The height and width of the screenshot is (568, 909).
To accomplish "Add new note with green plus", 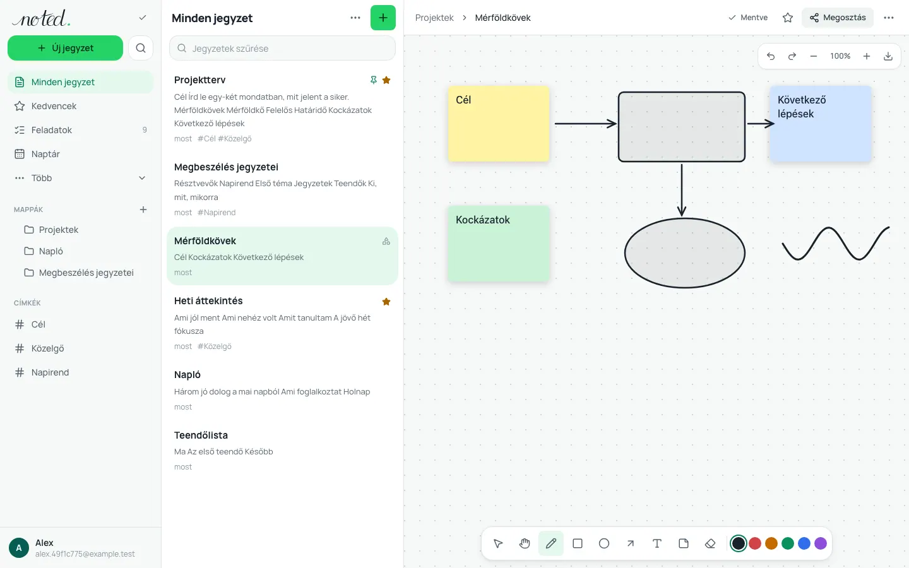I will click(x=383, y=18).
